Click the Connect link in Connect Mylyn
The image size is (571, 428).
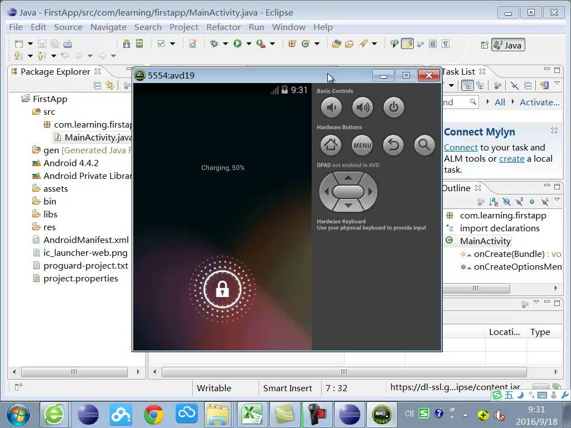click(461, 147)
